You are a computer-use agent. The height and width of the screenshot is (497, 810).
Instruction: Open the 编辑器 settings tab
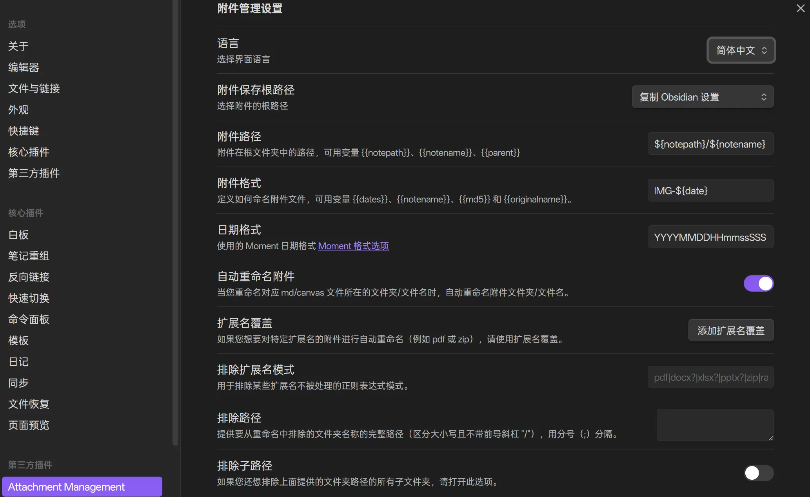pyautogui.click(x=24, y=67)
